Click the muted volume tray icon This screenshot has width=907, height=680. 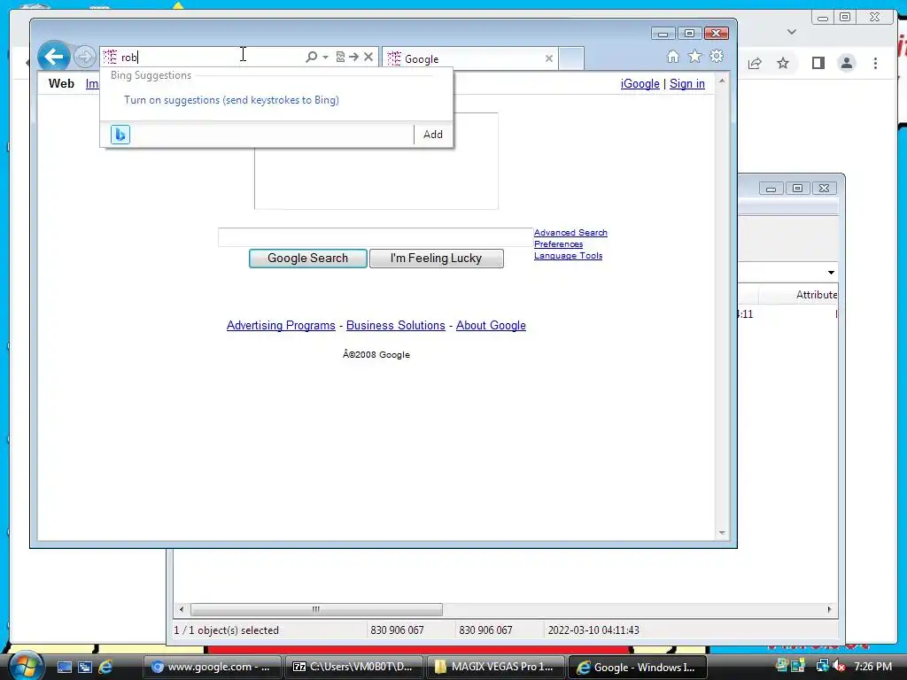[x=840, y=667]
